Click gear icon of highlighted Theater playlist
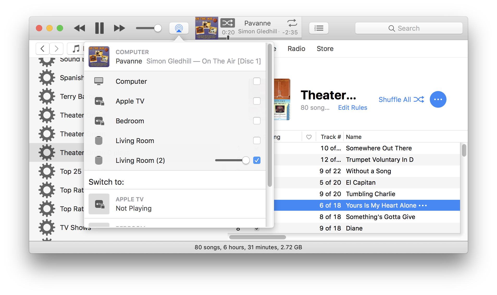The width and height of the screenshot is (497, 295). point(47,152)
